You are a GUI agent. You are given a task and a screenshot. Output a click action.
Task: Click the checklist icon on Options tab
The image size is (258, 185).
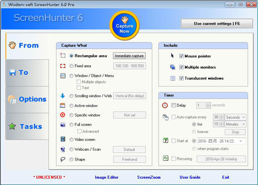tap(12, 99)
